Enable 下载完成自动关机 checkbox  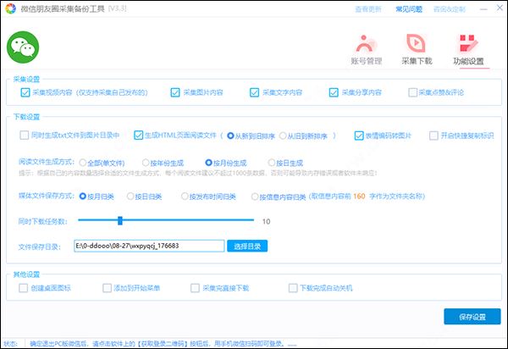(x=293, y=288)
